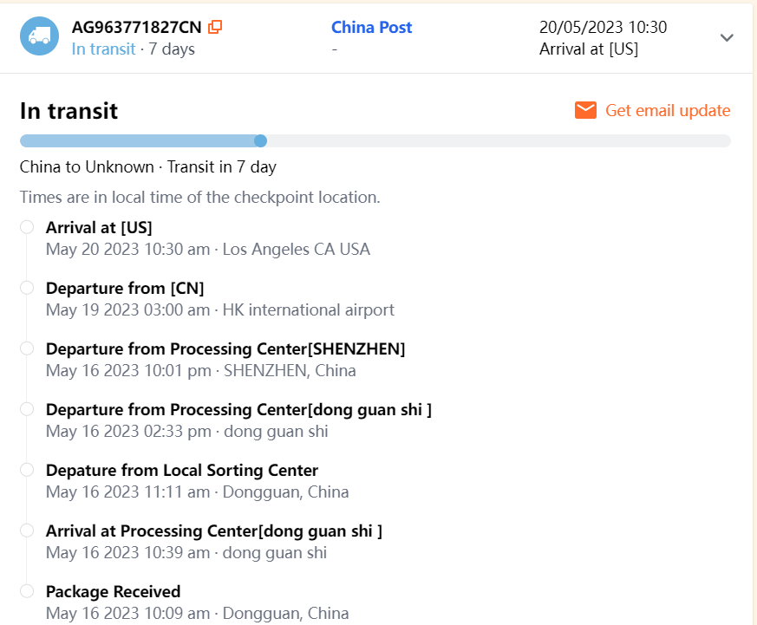Select the Arrival at [US] checkpoint marker
Viewport: 757px width, 625px height.
click(x=27, y=227)
